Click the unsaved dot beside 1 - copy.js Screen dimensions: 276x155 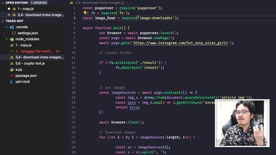9,9
